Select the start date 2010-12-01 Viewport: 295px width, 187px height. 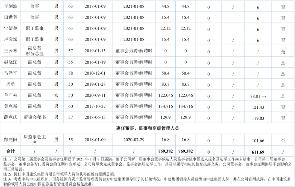95,73
